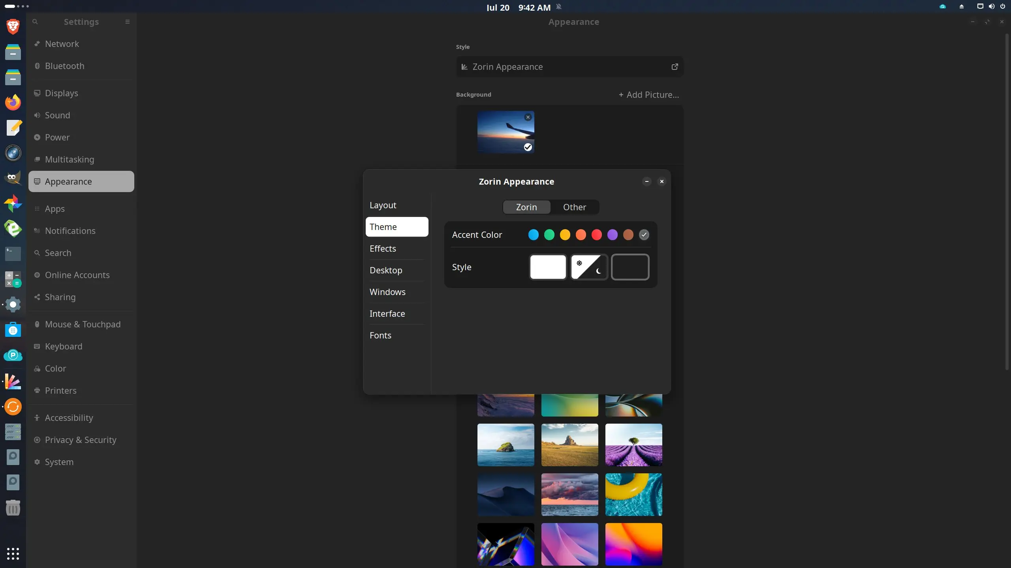Open the Desktop section
The height and width of the screenshot is (568, 1011).
[397, 270]
